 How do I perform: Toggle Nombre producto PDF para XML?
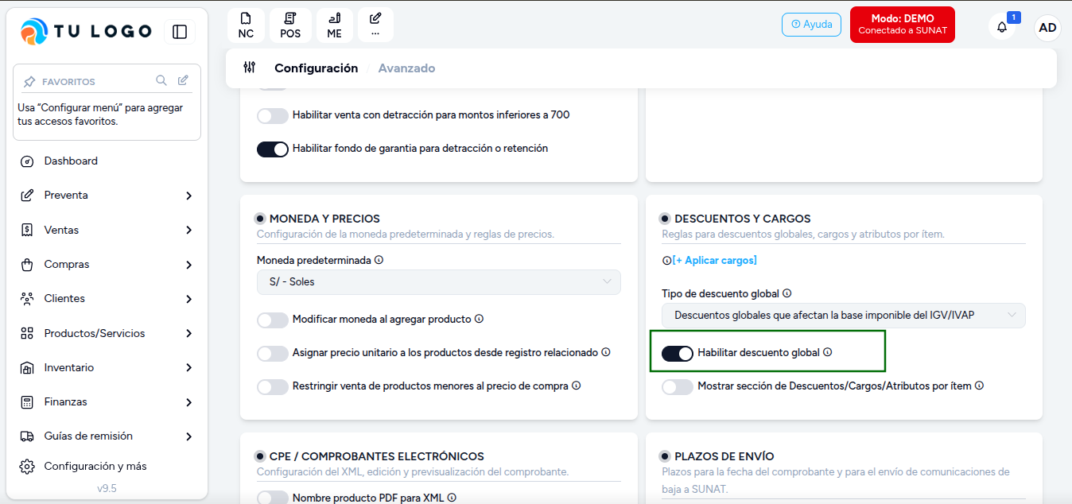click(273, 498)
